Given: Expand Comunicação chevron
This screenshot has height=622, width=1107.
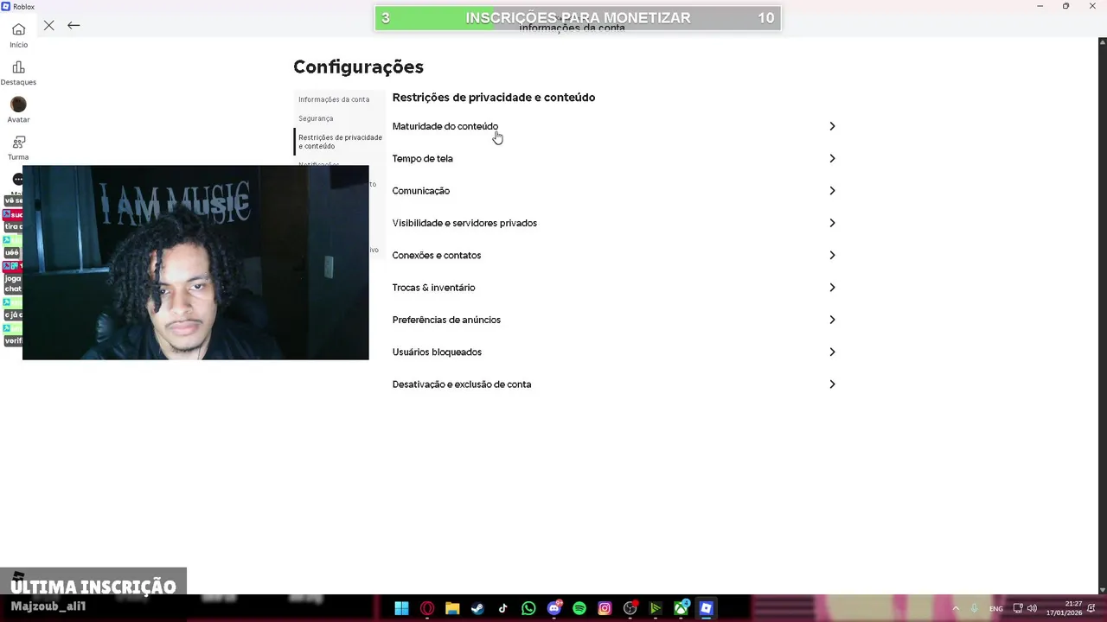Looking at the screenshot, I should 832,191.
